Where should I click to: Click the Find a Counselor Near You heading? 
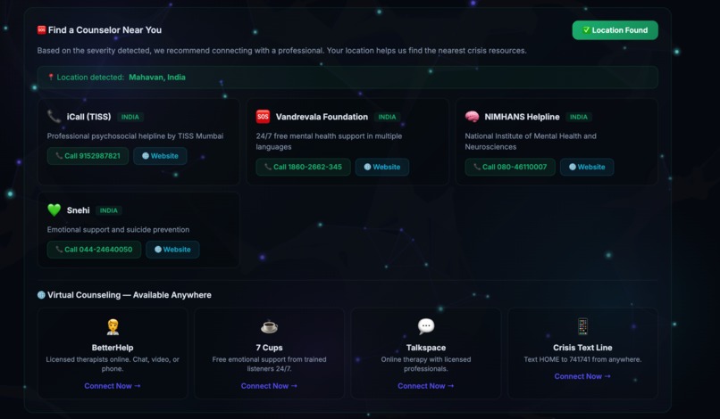(105, 29)
